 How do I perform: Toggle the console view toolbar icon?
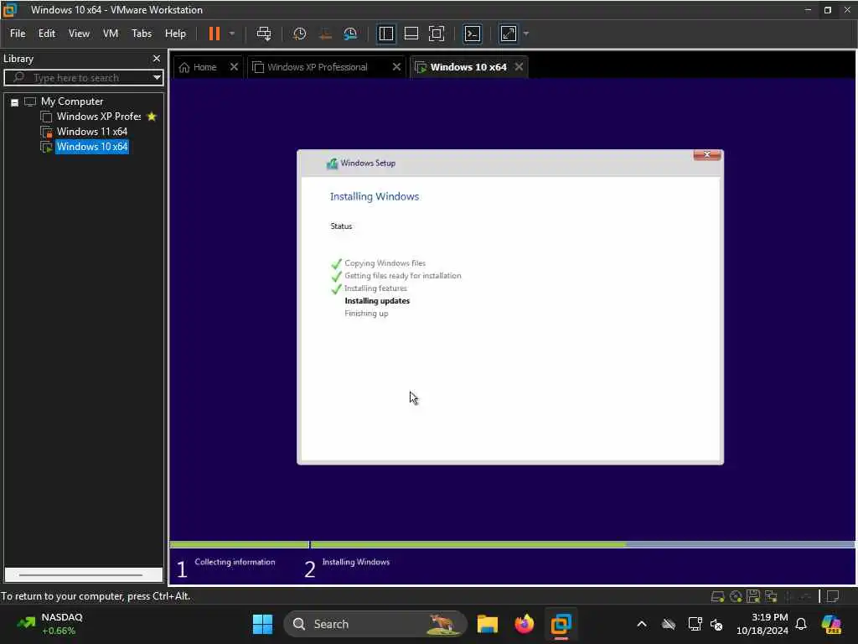click(x=473, y=34)
